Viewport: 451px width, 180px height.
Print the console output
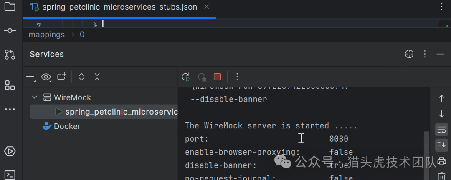click(441, 161)
